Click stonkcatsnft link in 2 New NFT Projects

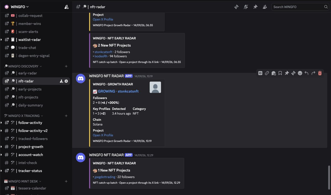[104, 52]
